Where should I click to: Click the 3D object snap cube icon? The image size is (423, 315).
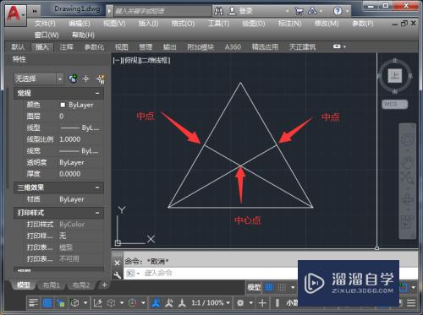(x=74, y=303)
